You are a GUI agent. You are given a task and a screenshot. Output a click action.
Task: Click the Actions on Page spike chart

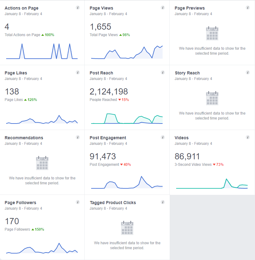(x=42, y=51)
